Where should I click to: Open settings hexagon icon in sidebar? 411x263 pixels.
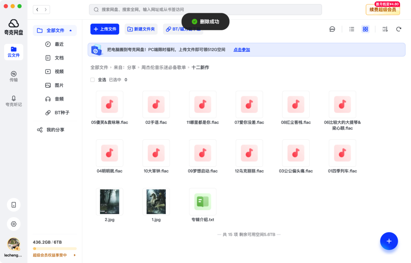[x=14, y=224]
